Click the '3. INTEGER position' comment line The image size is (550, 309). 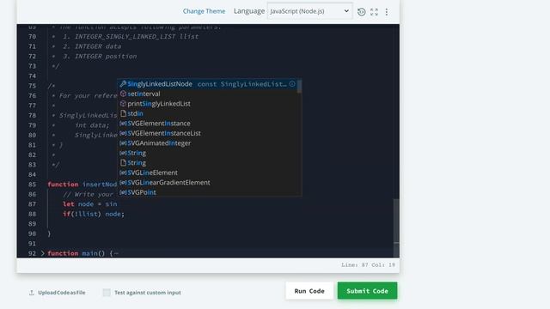(x=100, y=56)
